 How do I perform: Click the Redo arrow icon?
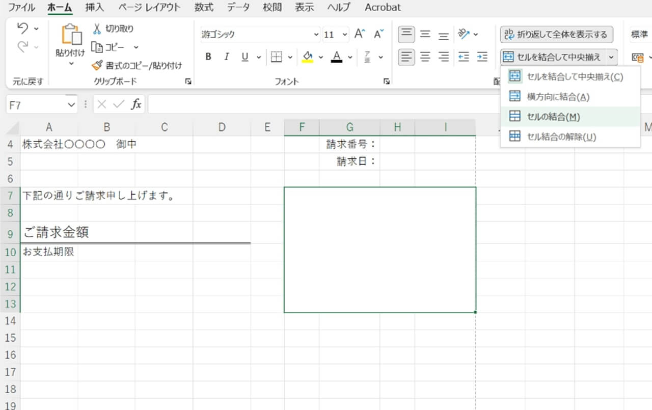[x=23, y=47]
